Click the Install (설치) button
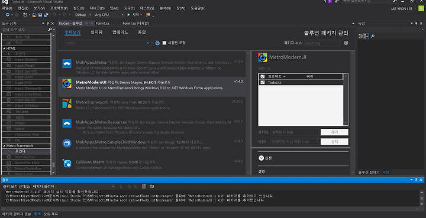Screen dimensions: 426x218 tap(334, 142)
